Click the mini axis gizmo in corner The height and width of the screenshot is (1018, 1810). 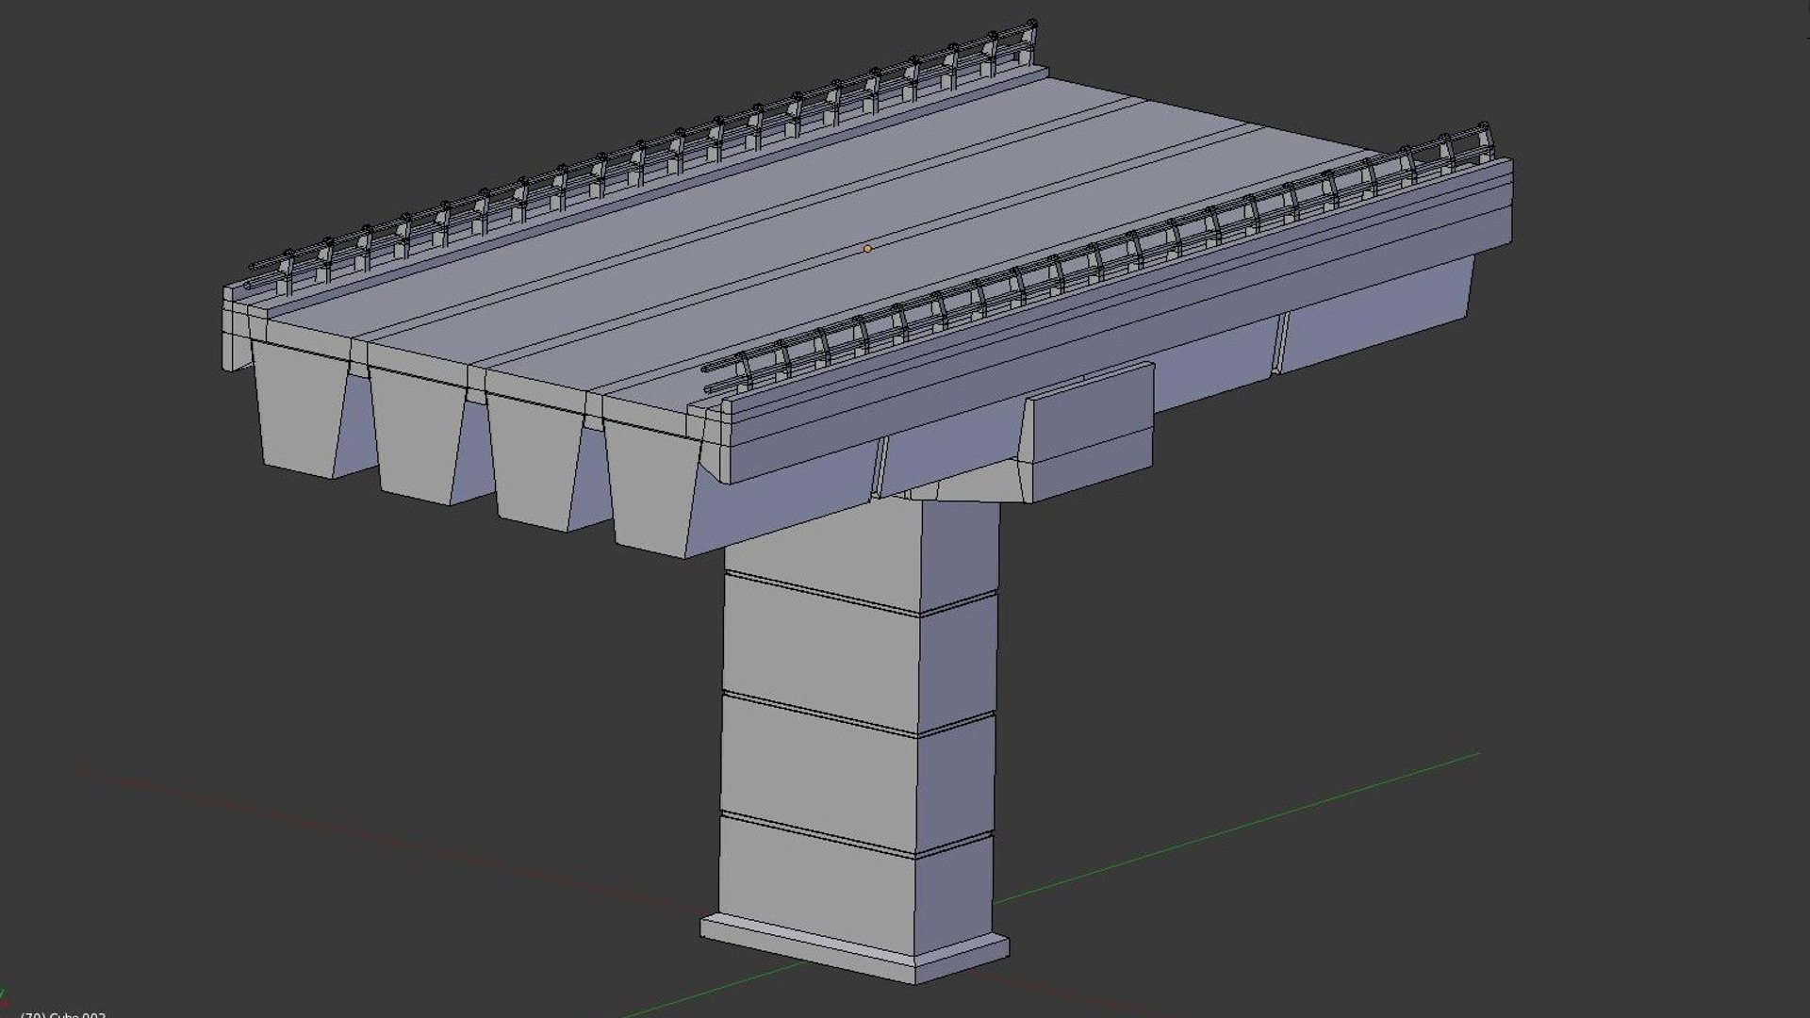point(4,999)
